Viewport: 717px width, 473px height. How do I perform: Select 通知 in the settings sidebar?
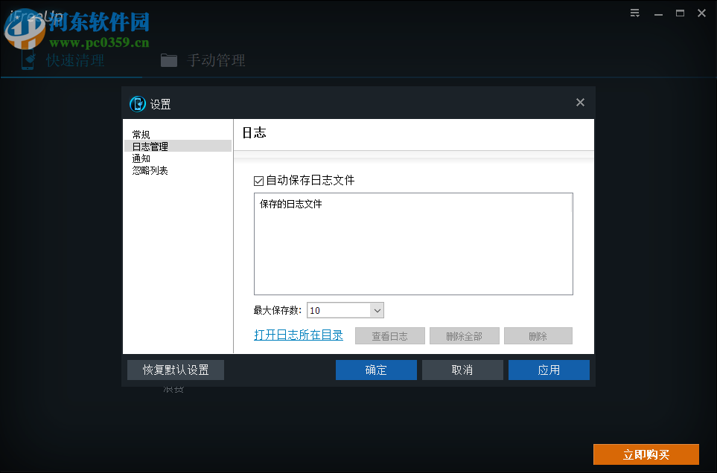[x=141, y=158]
